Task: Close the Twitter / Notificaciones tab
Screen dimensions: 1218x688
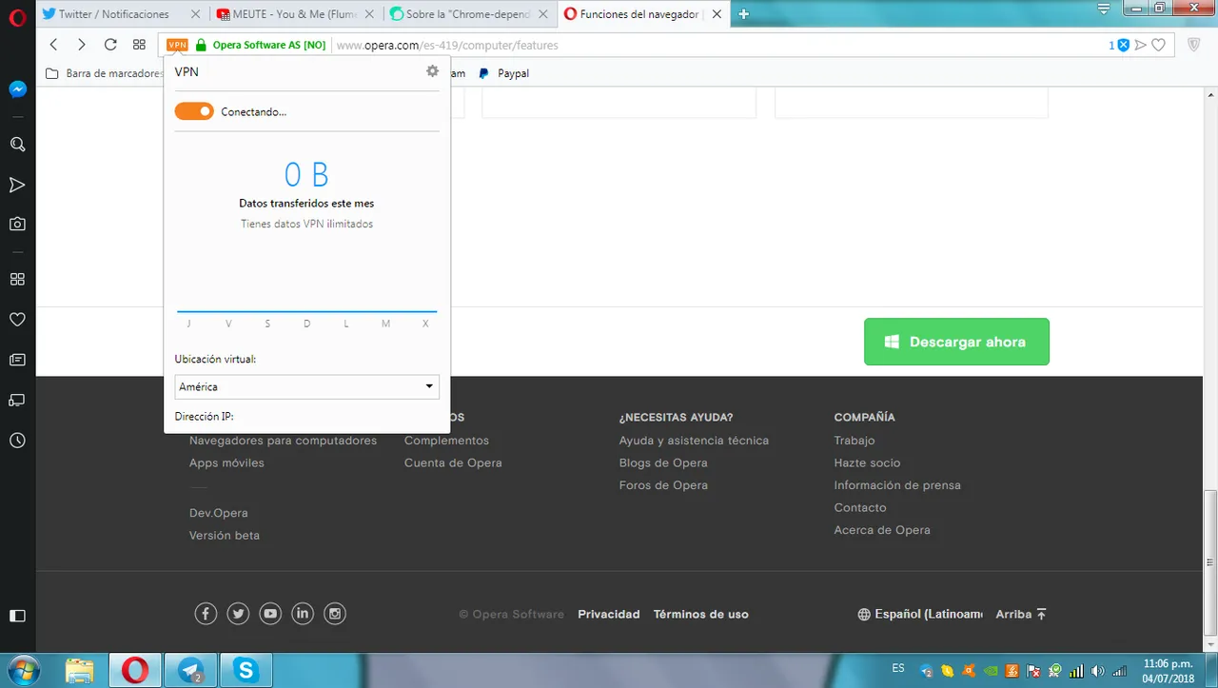Action: click(x=195, y=14)
